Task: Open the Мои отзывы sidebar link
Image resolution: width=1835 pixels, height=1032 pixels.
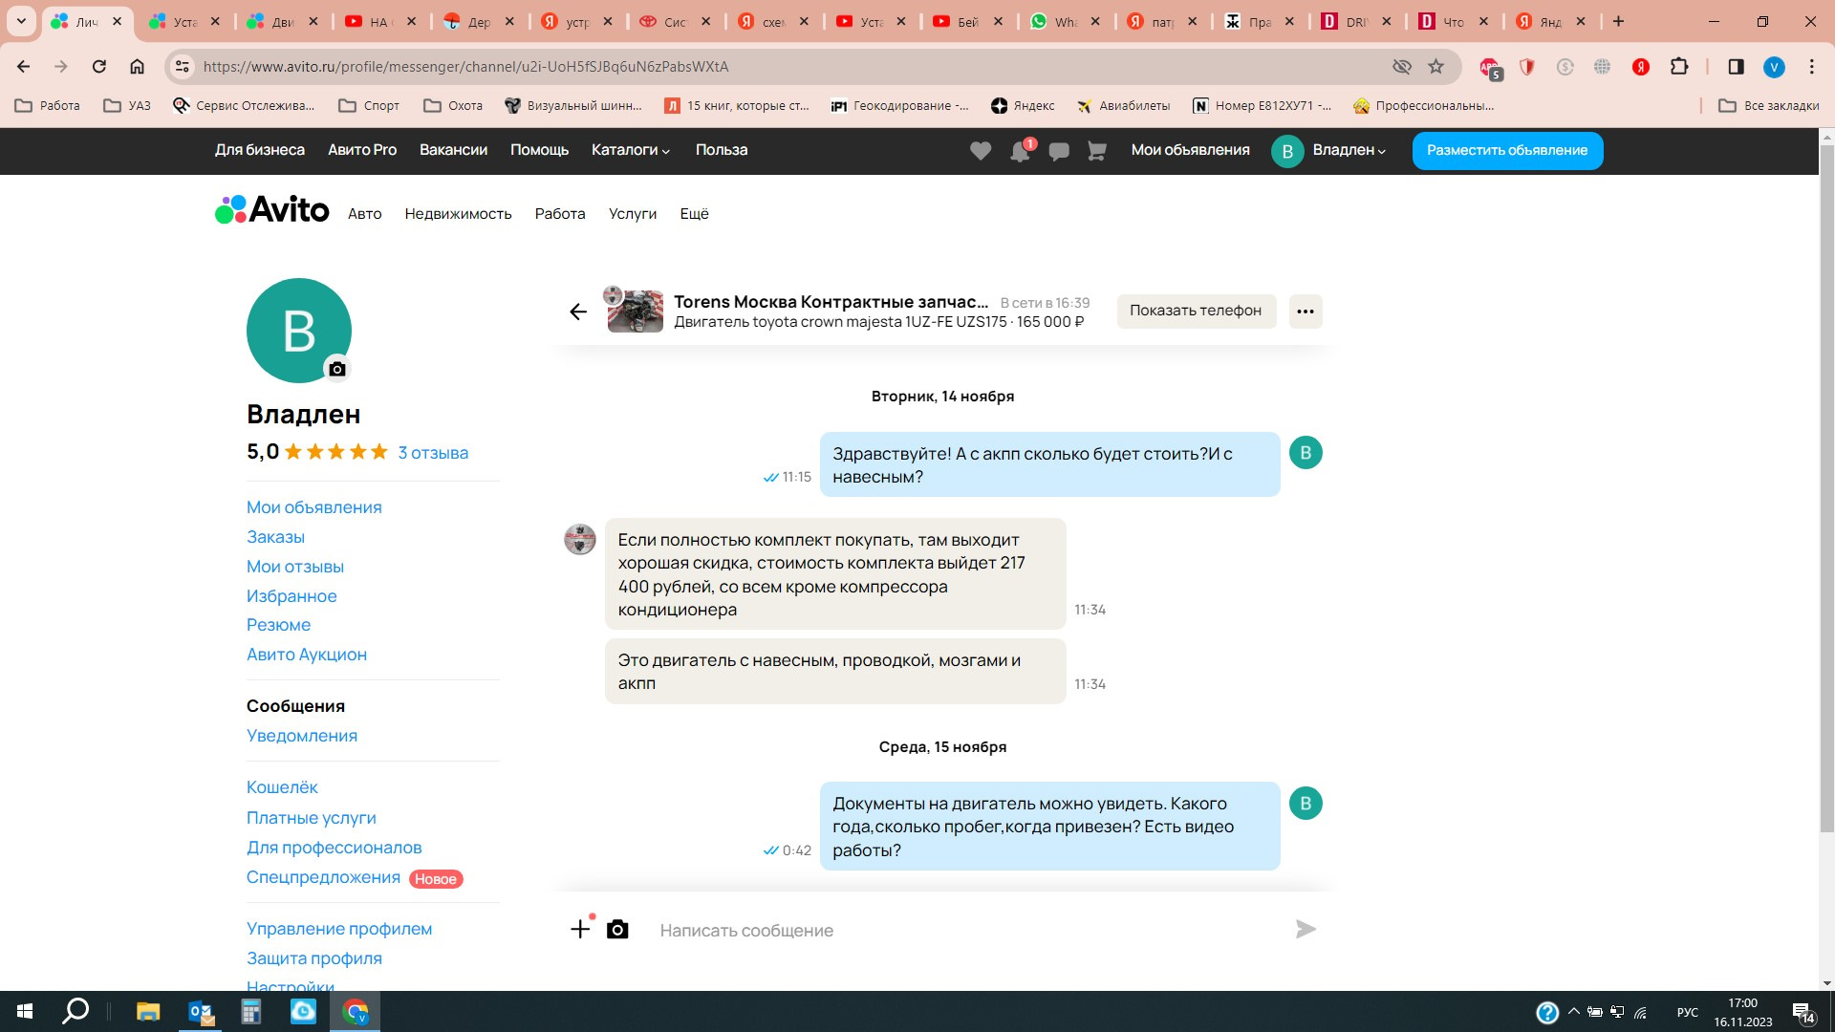Action: click(294, 567)
